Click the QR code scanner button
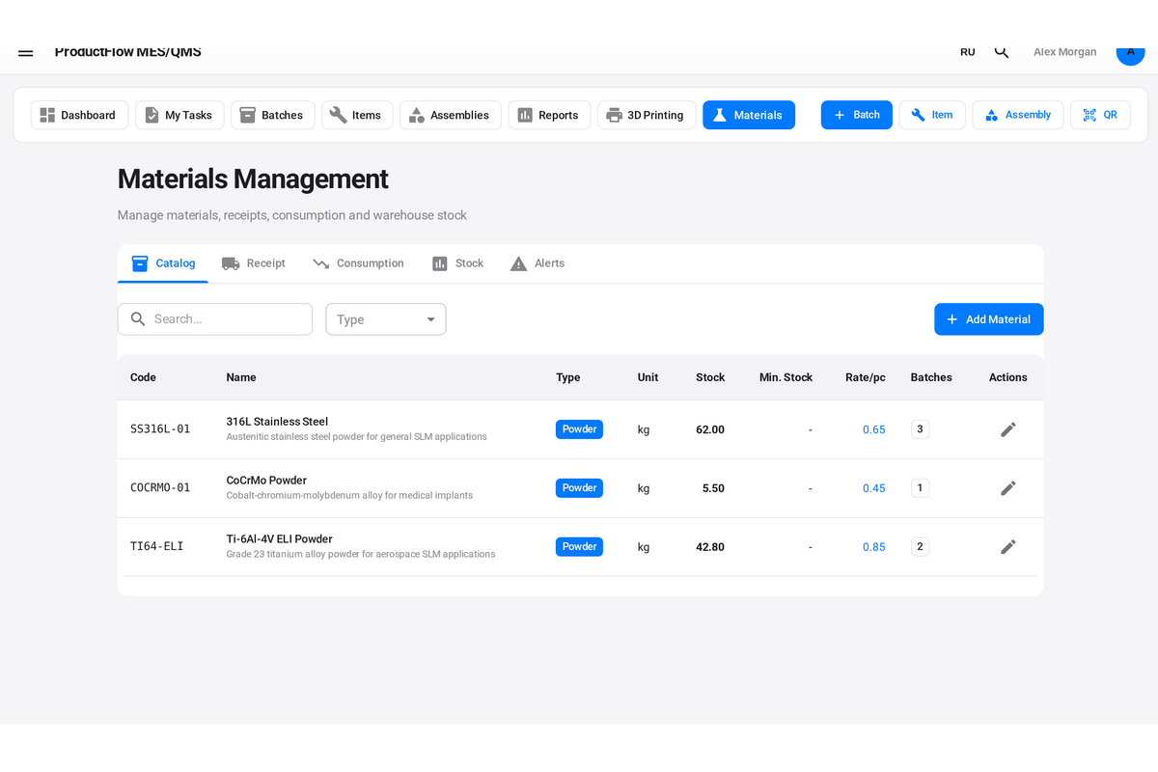The height and width of the screenshot is (772, 1158). [1100, 114]
